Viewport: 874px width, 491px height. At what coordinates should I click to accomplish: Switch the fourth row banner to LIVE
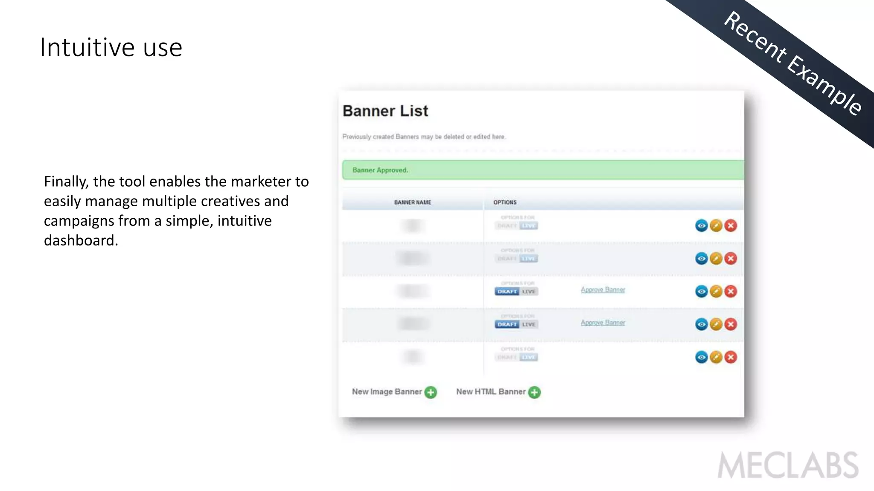click(529, 324)
